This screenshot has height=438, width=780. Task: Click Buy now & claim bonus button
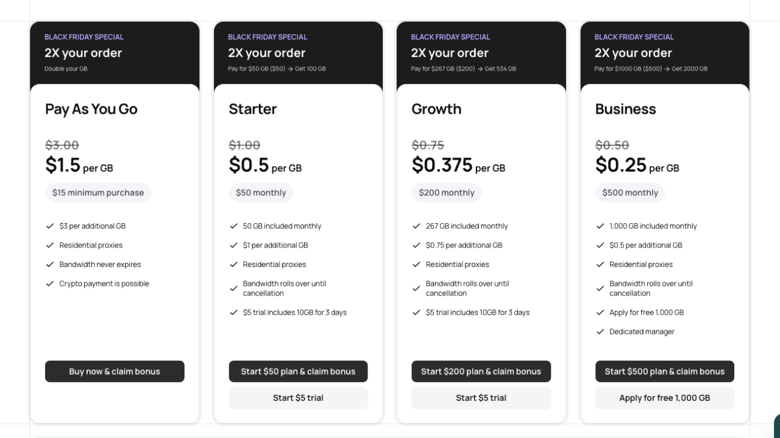(115, 372)
